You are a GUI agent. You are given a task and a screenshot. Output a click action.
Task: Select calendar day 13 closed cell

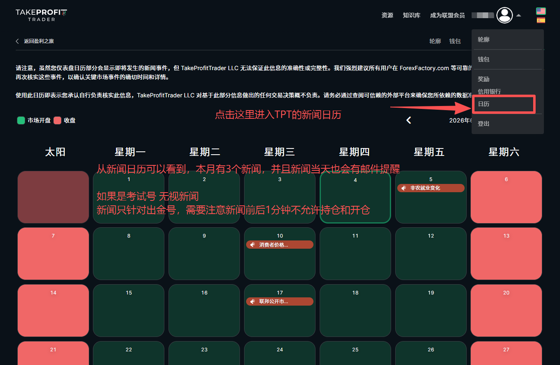point(506,254)
